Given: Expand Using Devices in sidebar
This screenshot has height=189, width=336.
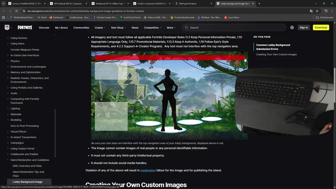Looking at the screenshot, I should pyautogui.click(x=8, y=38).
